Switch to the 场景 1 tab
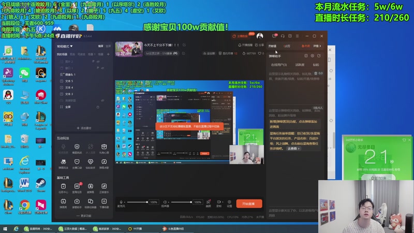This screenshot has height=233, width=414. pos(92,54)
